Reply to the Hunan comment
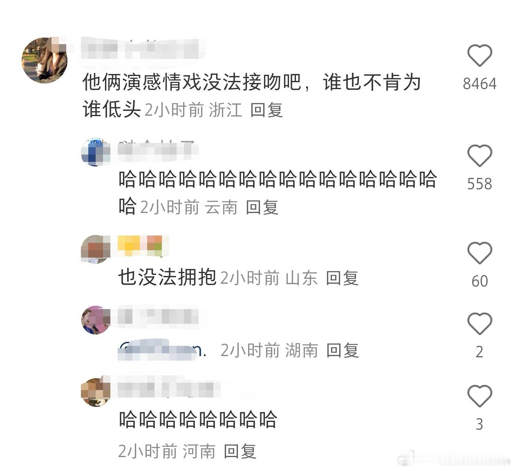 [x=343, y=350]
